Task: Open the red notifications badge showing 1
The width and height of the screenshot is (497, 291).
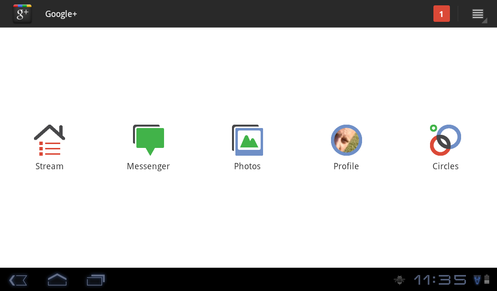Action: 442,14
